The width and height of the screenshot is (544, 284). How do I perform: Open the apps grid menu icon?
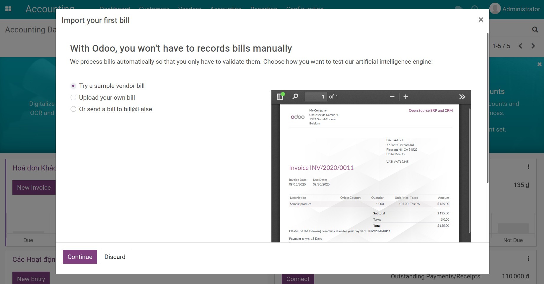point(8,9)
